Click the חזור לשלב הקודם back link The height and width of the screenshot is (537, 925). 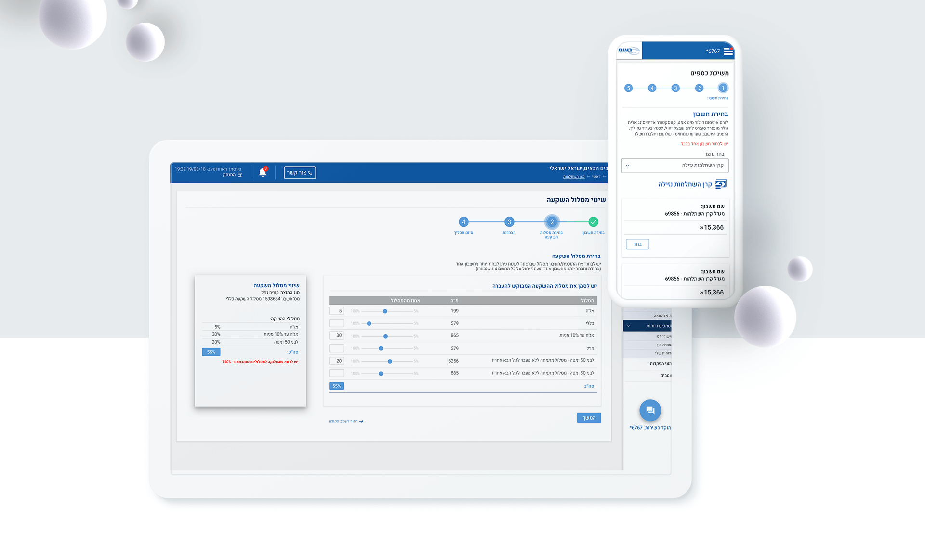(346, 422)
